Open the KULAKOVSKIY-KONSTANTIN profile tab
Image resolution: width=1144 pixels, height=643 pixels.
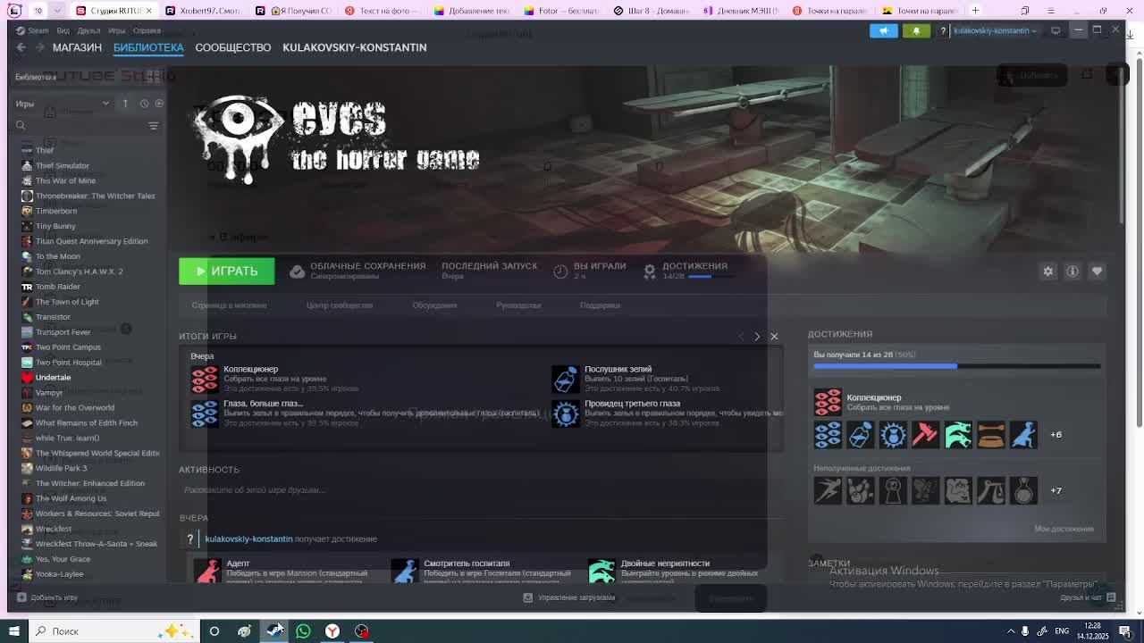pos(355,47)
